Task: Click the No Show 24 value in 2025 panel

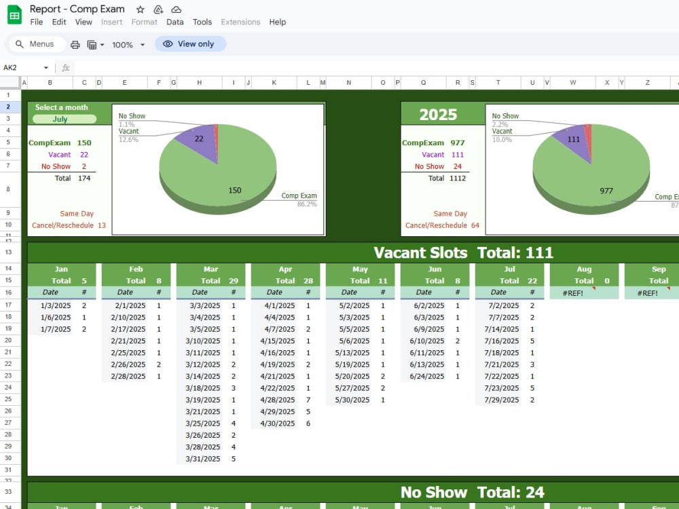Action: click(x=457, y=166)
